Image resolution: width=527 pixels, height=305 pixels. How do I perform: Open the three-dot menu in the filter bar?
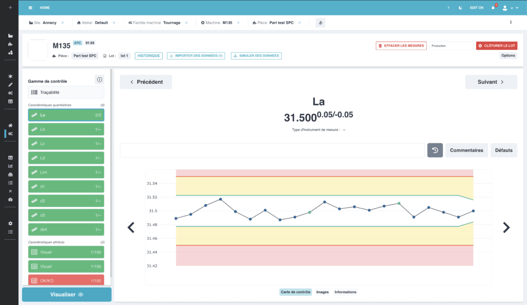click(x=511, y=23)
